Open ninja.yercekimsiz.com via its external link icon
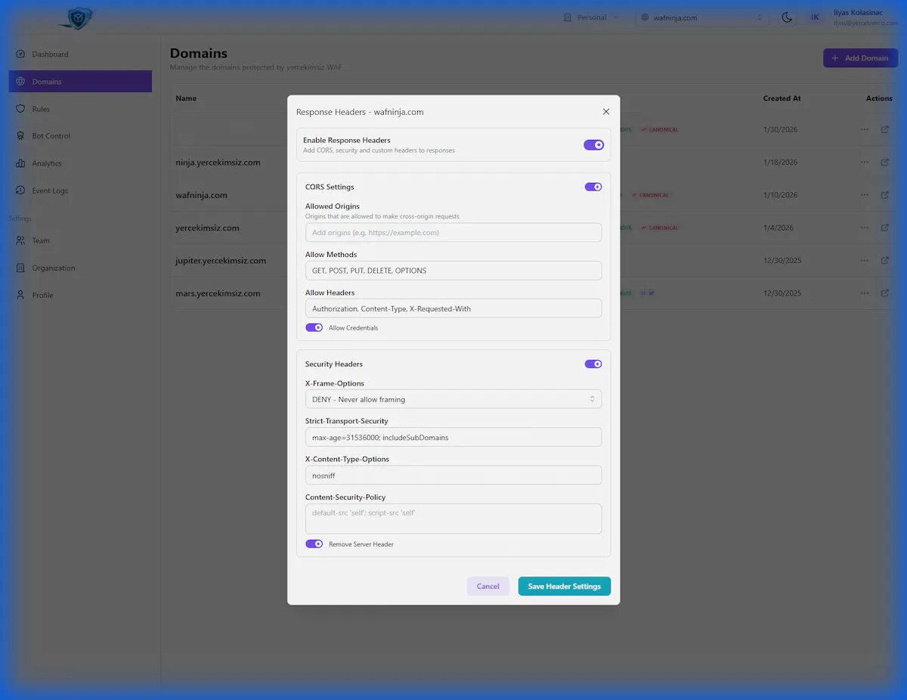This screenshot has width=907, height=700. coord(885,162)
